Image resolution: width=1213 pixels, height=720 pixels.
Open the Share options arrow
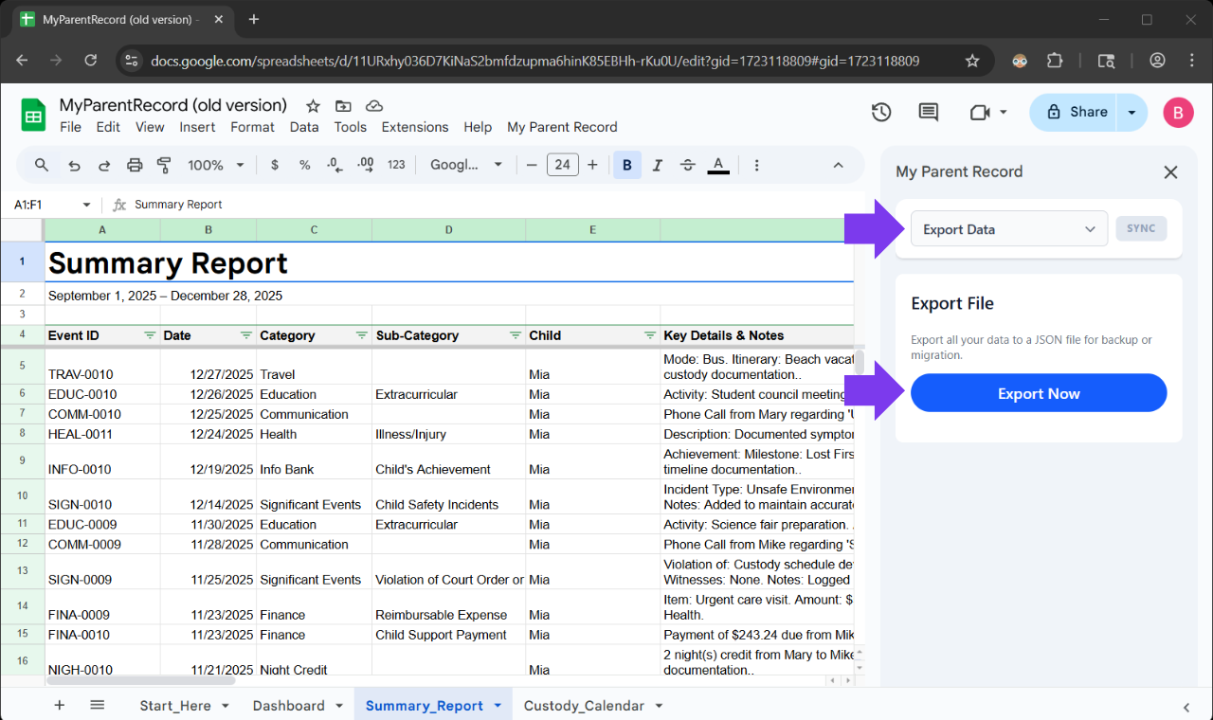pyautogui.click(x=1132, y=112)
